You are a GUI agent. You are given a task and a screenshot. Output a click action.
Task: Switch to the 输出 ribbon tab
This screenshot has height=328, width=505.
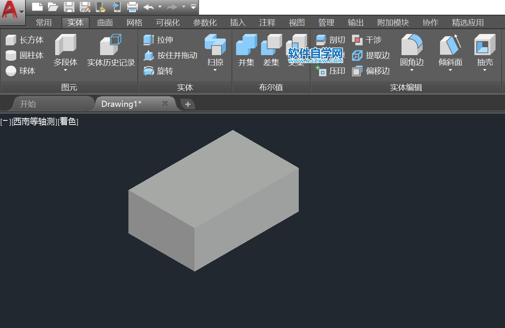click(x=356, y=23)
